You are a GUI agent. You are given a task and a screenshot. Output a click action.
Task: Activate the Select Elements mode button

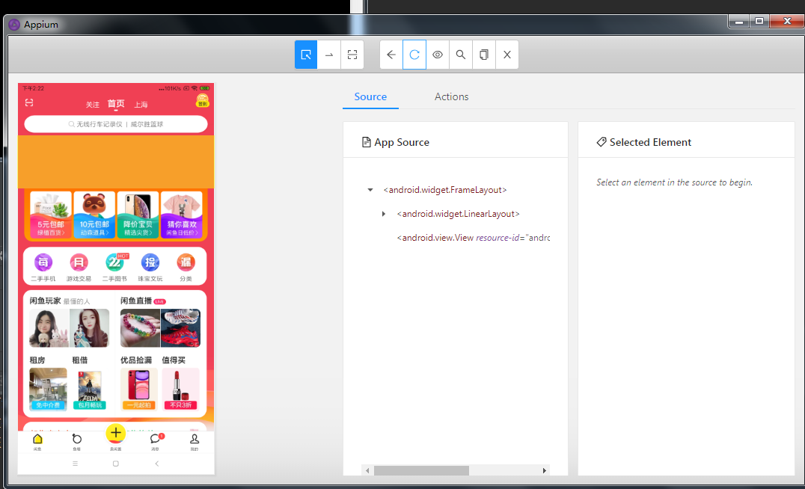pyautogui.click(x=306, y=55)
